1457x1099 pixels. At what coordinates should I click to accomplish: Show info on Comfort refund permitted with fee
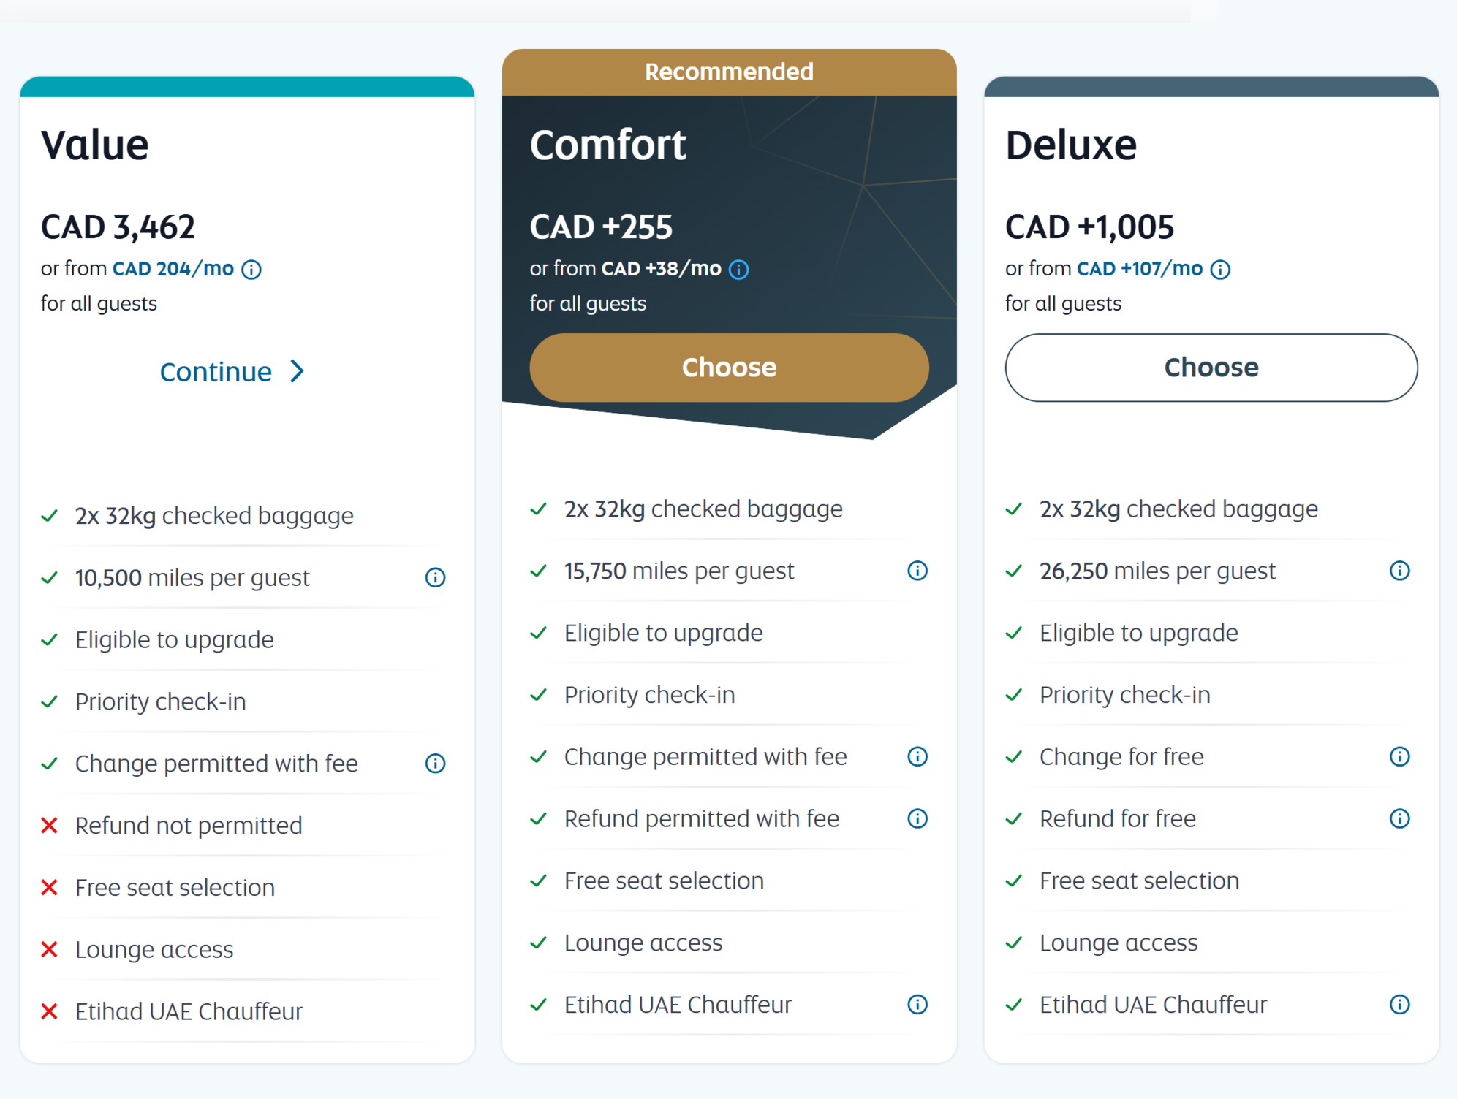coord(917,818)
